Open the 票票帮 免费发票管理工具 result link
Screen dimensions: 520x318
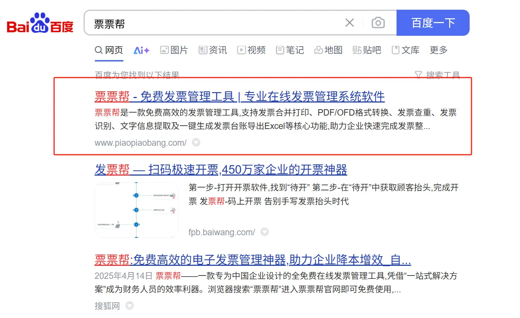click(239, 97)
